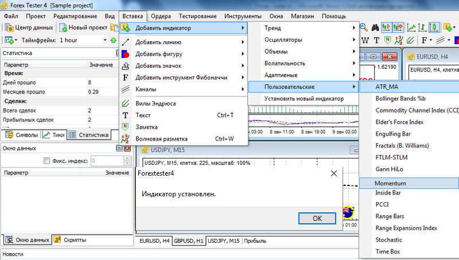459x260 pixels.
Task: Click the Fibonacci F icon in menu
Action: click(x=125, y=77)
